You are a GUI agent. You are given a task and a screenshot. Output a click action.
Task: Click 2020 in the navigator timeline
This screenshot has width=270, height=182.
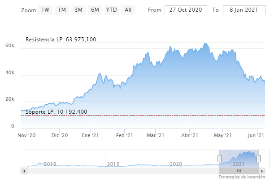coord(176,164)
